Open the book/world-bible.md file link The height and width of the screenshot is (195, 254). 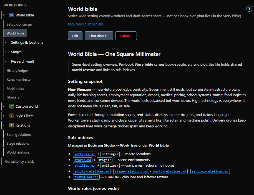[85, 24]
